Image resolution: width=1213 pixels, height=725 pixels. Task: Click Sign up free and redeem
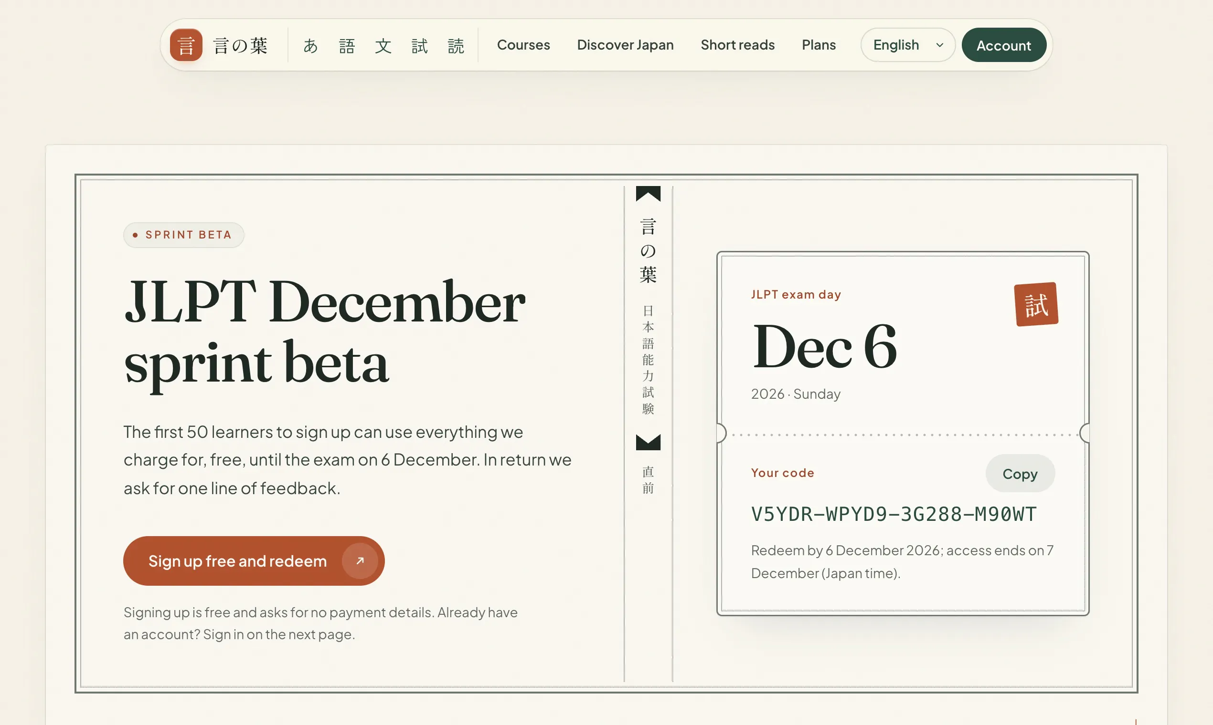click(254, 560)
